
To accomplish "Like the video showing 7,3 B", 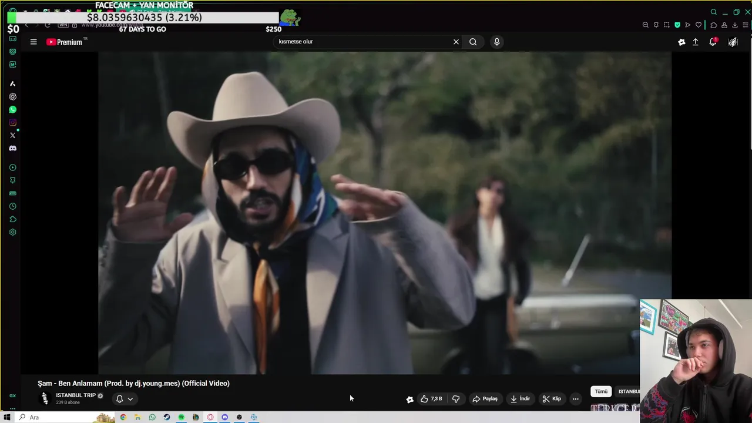I will click(431, 399).
